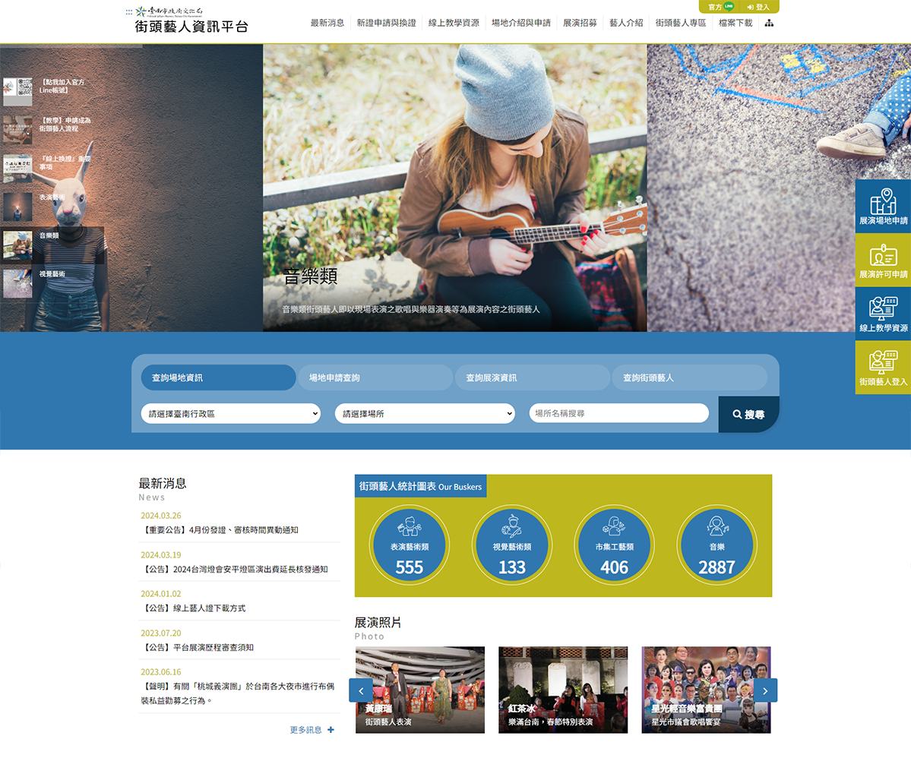
Task: Show previous photos with the left arrow
Action: (361, 690)
